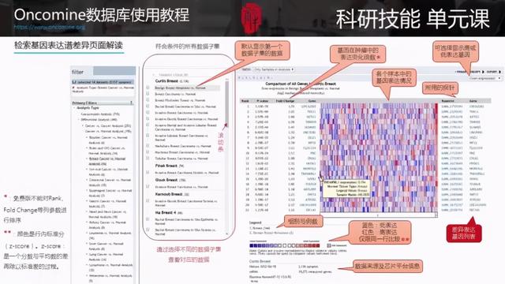This screenshot has width=505, height=284.
Task: Open the Over-expression dropdown
Action: click(x=485, y=78)
